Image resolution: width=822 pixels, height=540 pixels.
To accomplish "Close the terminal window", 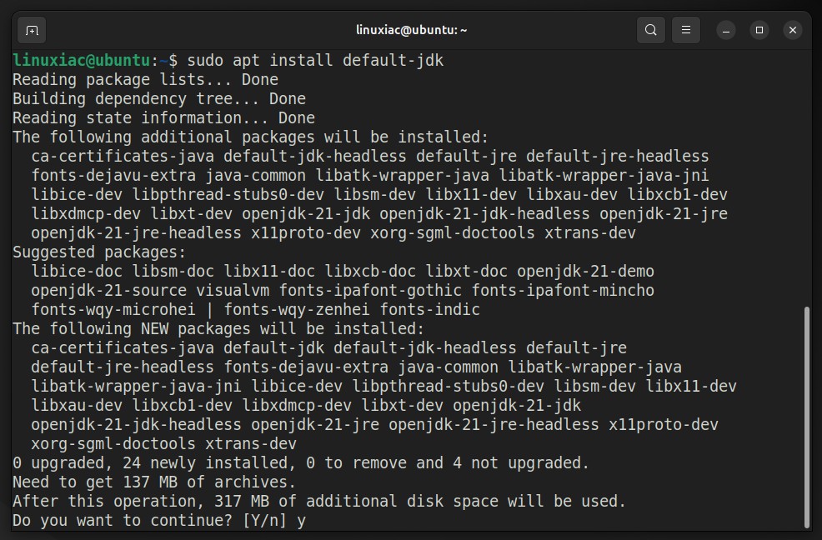I will (x=793, y=30).
